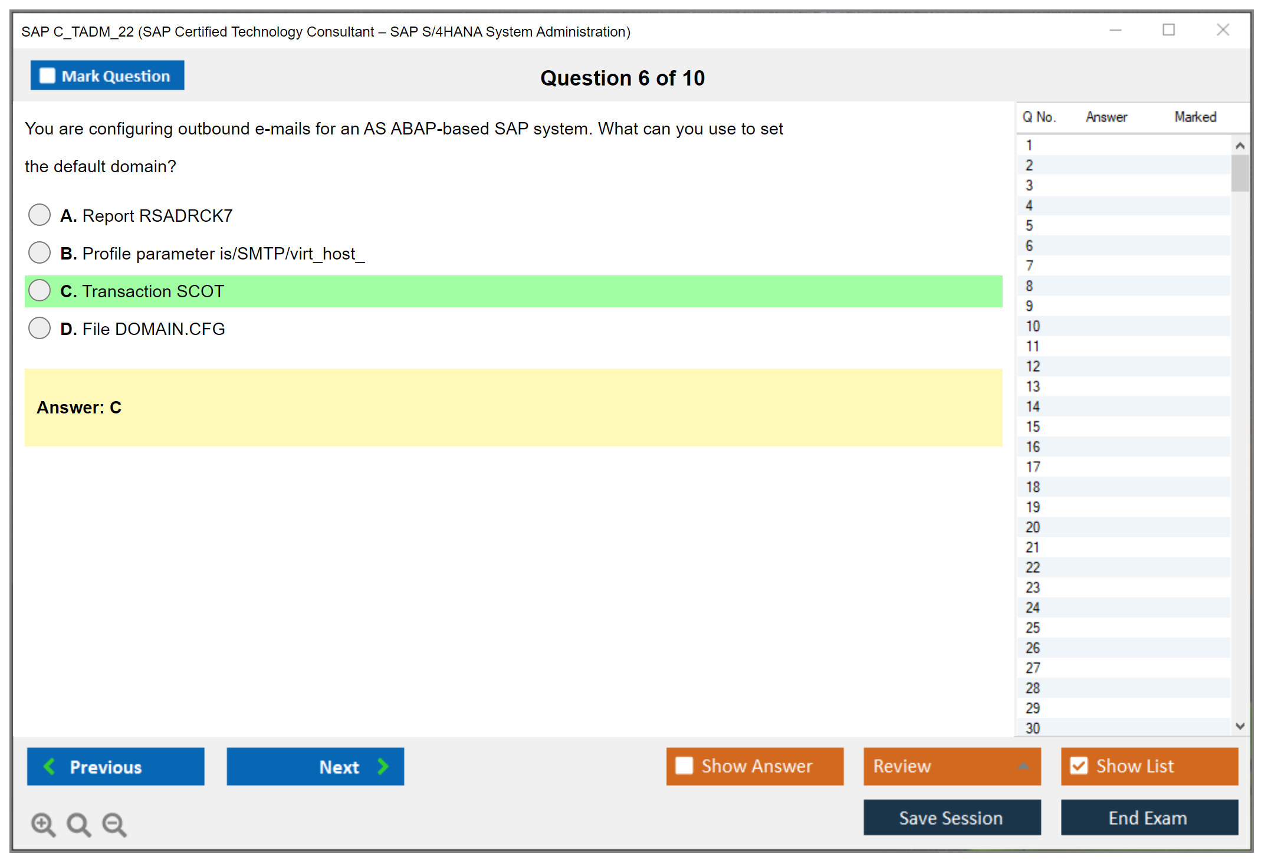Click scroll down arrow in question list
Screen dimensions: 1268x867
pyautogui.click(x=1240, y=726)
